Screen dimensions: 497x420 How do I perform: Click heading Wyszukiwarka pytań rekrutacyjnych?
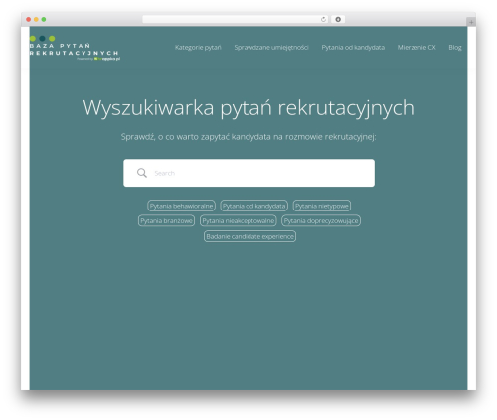248,108
